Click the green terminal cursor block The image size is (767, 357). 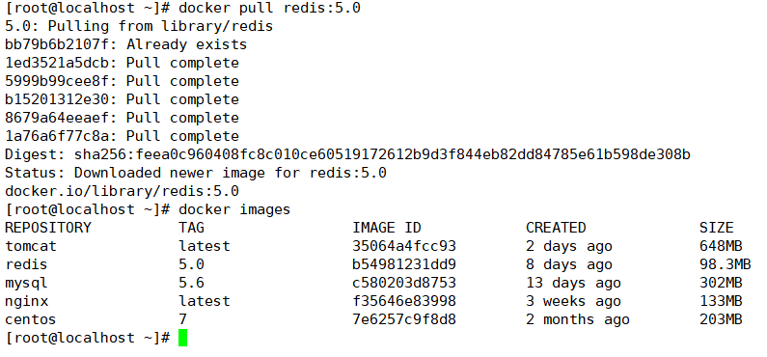pos(183,338)
